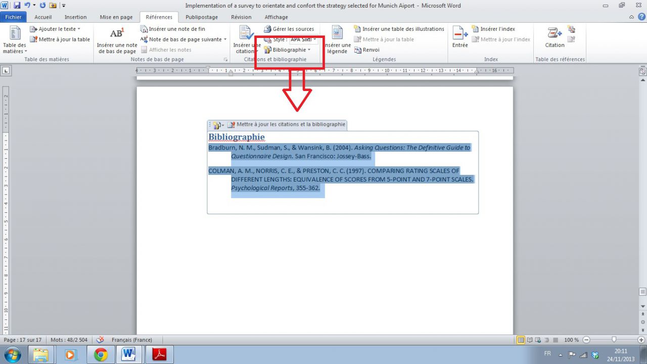Click the Entrée mark index entry icon
This screenshot has width=647, height=364.
[x=460, y=33]
